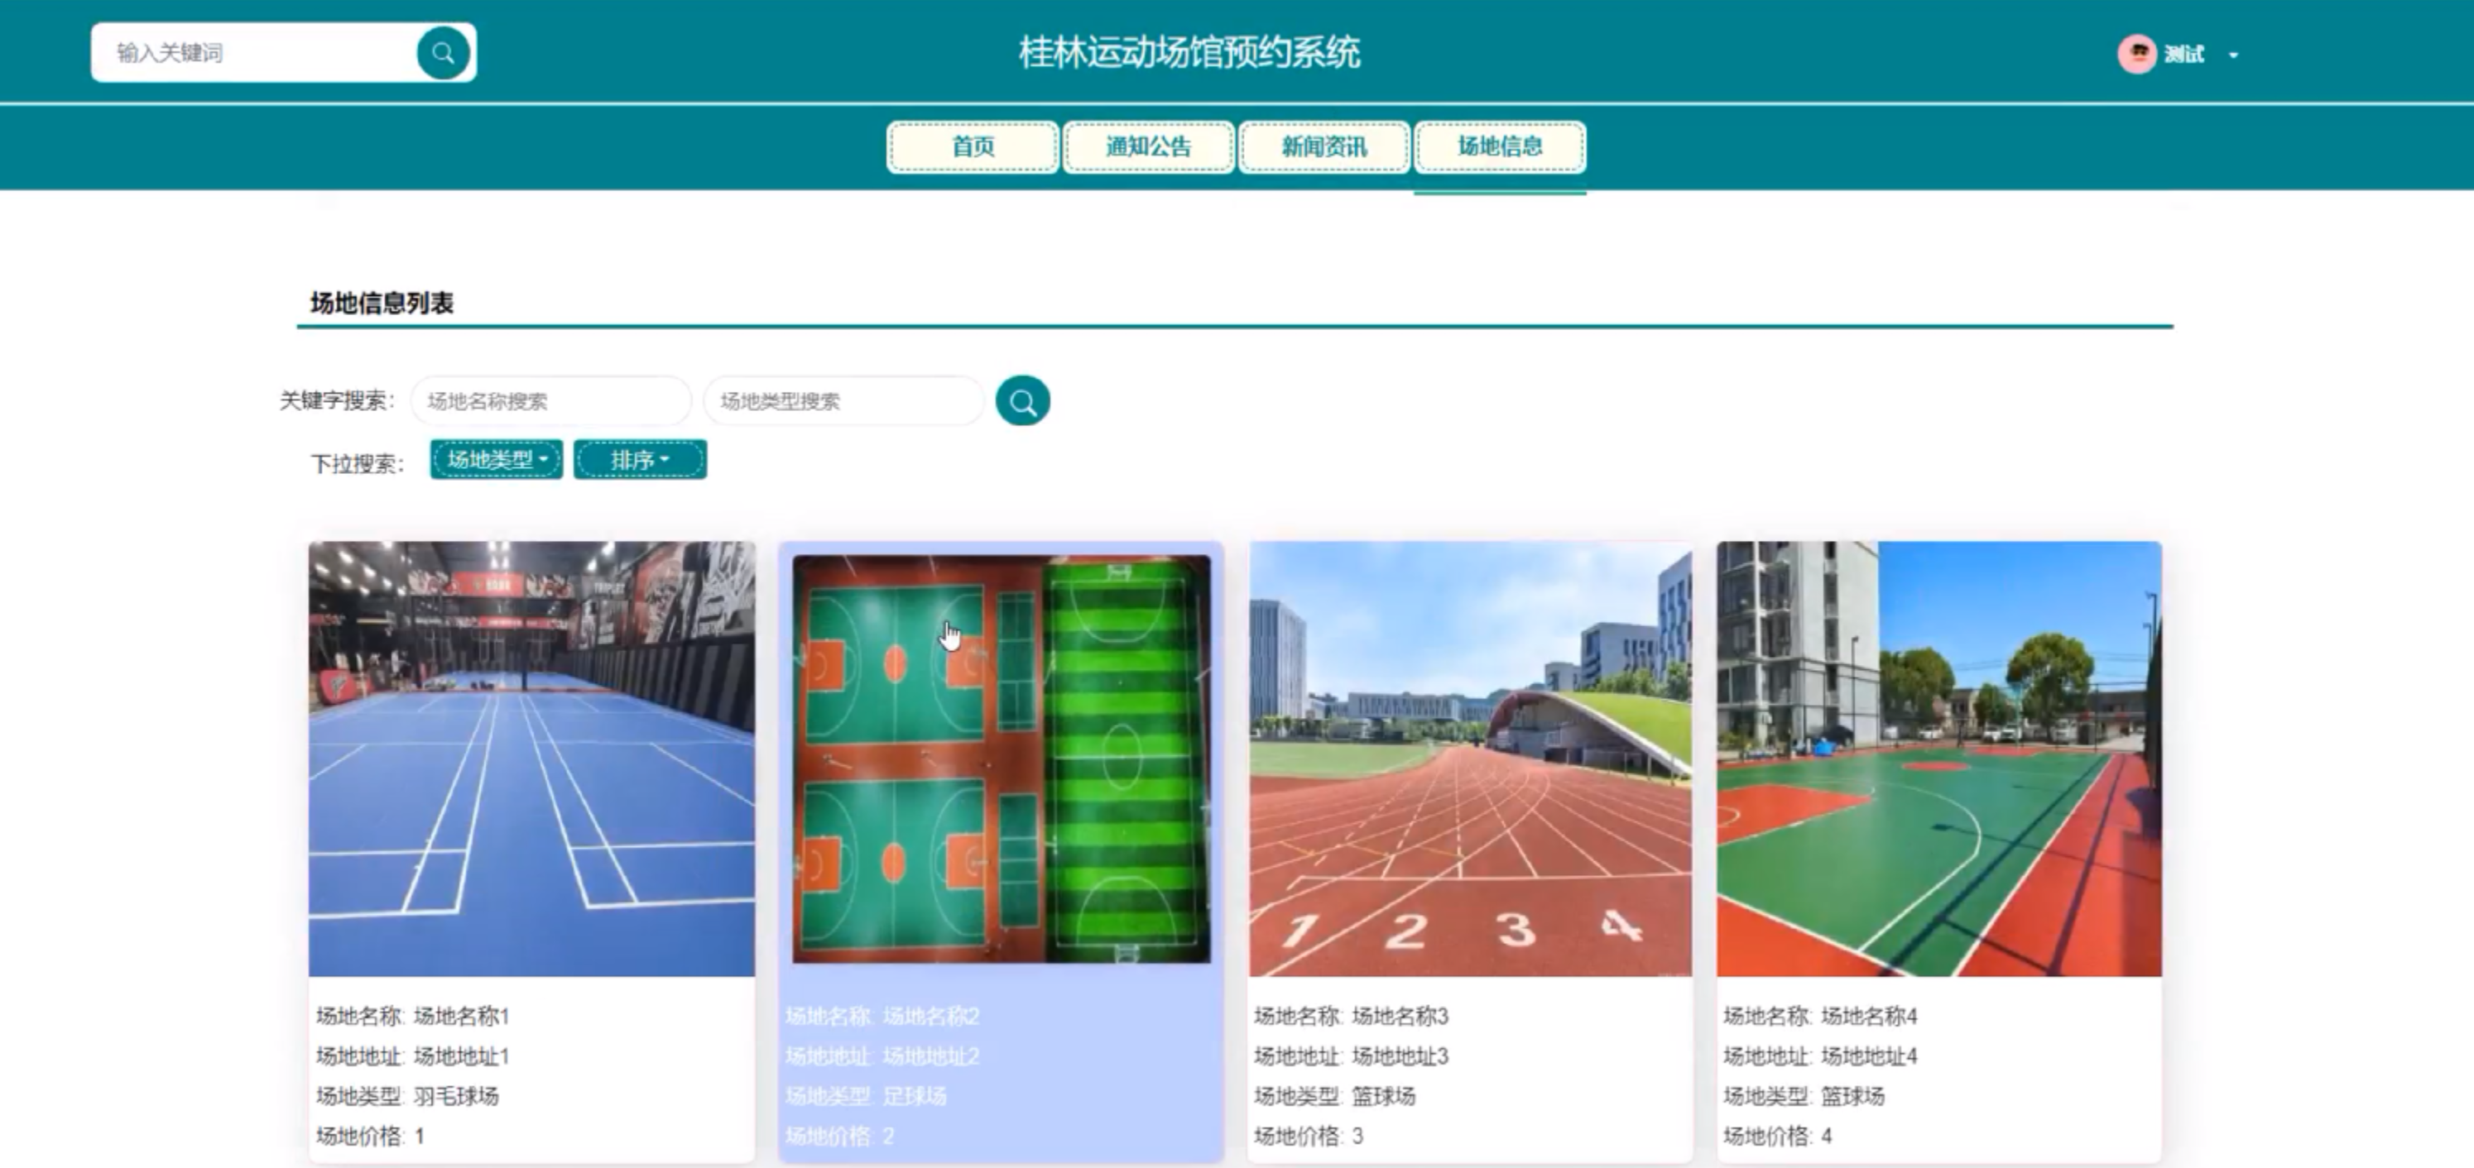The width and height of the screenshot is (2474, 1168).
Task: Click the venue list search magnifier button
Action: (x=1022, y=400)
